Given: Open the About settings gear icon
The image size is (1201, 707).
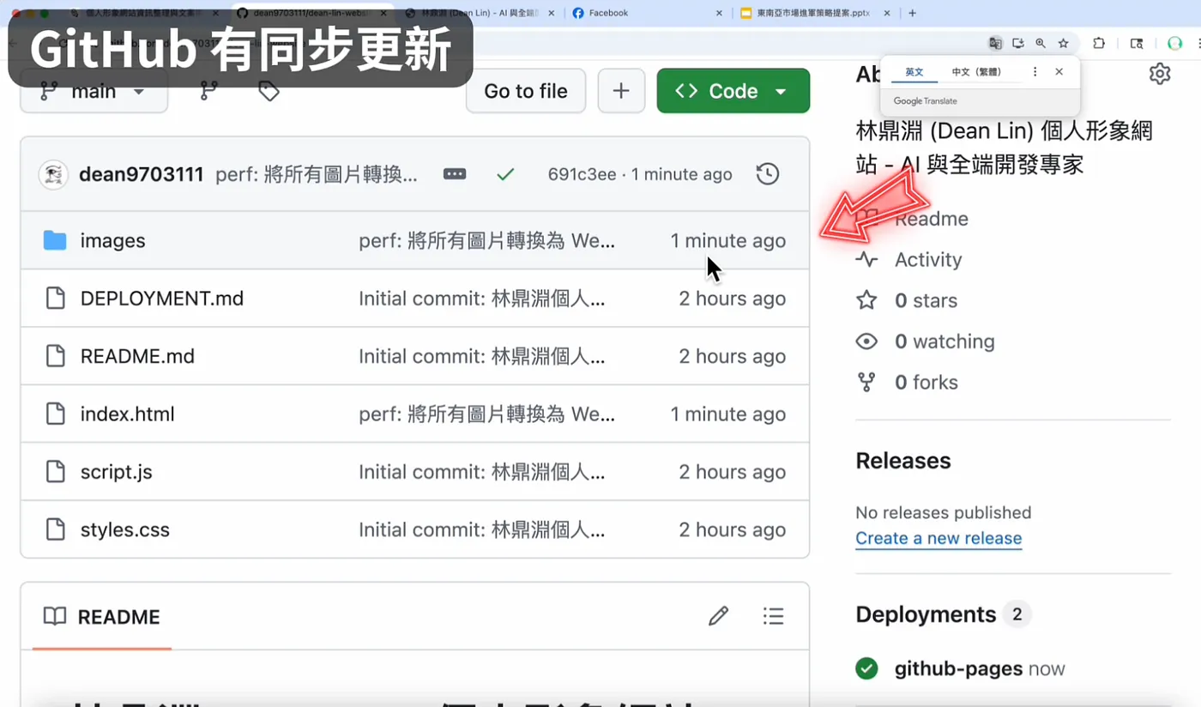Looking at the screenshot, I should (1160, 74).
